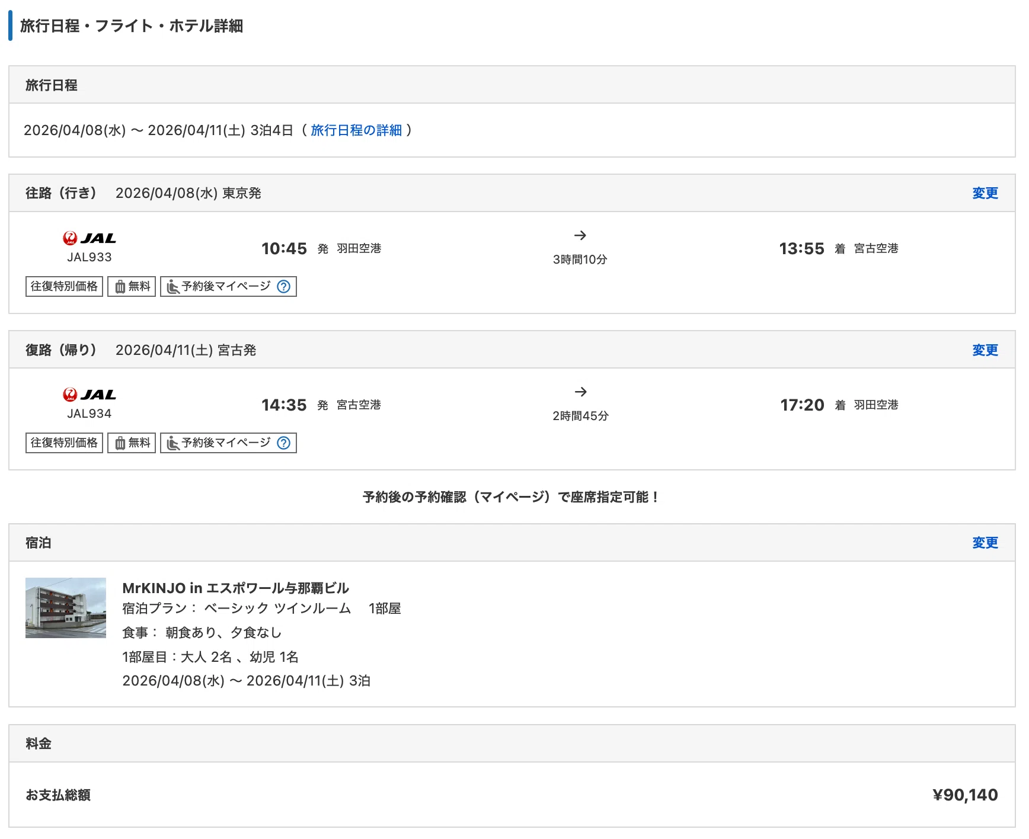Image resolution: width=1029 pixels, height=839 pixels.
Task: Click 宿泊プラン ベーシック ツインルーム line
Action: [261, 609]
